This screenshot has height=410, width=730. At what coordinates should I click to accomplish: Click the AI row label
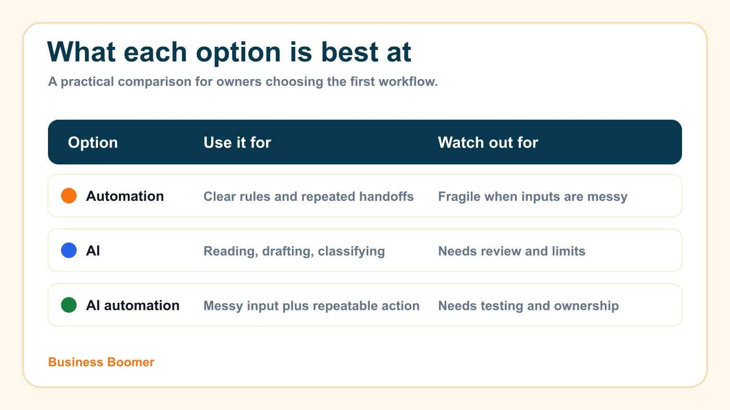pyautogui.click(x=93, y=251)
